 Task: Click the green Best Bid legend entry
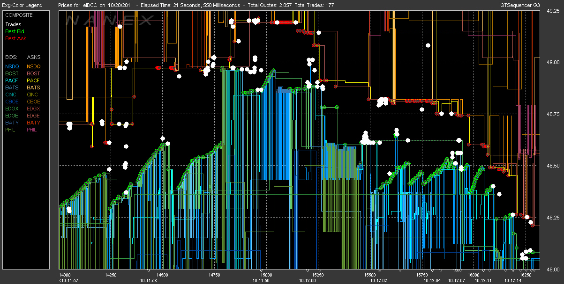tap(15, 31)
